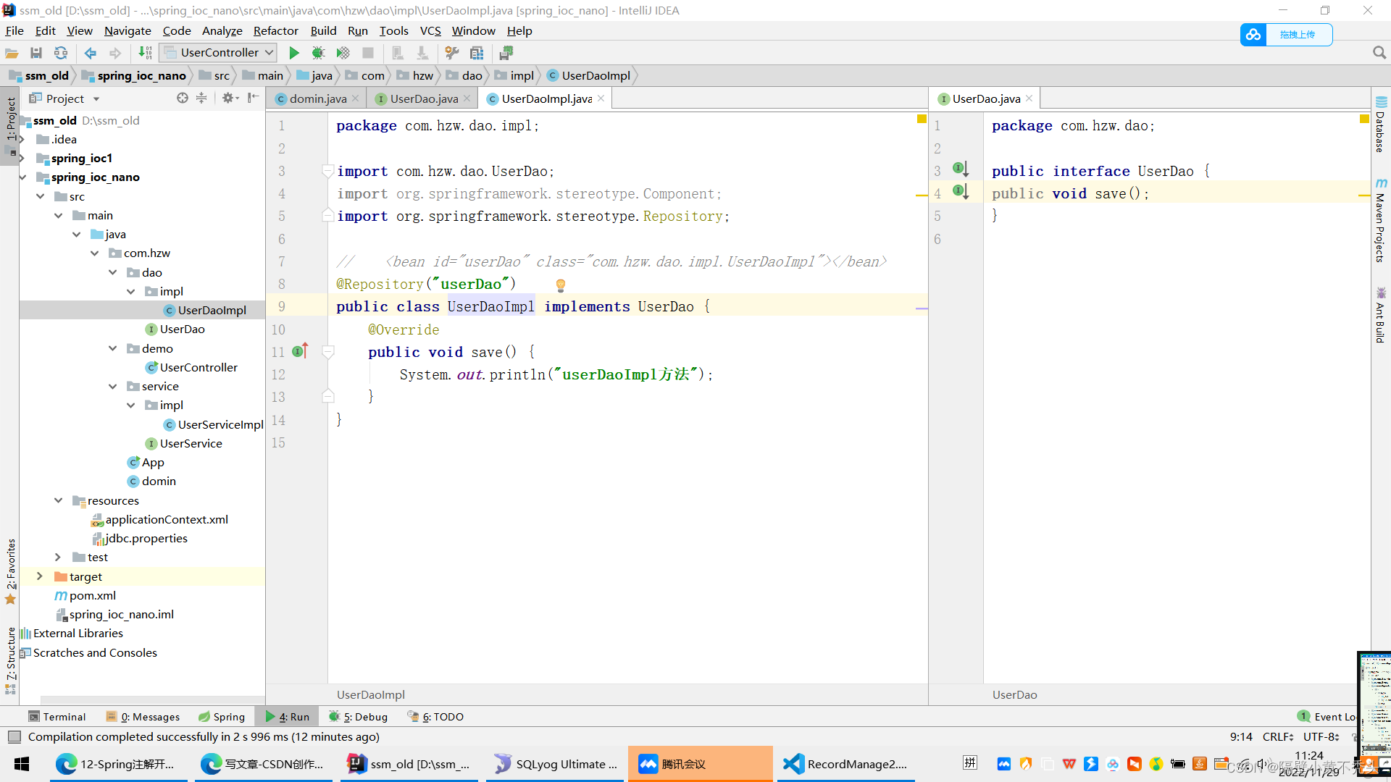Click the intention light bulb near @Repository
This screenshot has width=1391, height=782.
coord(560,285)
